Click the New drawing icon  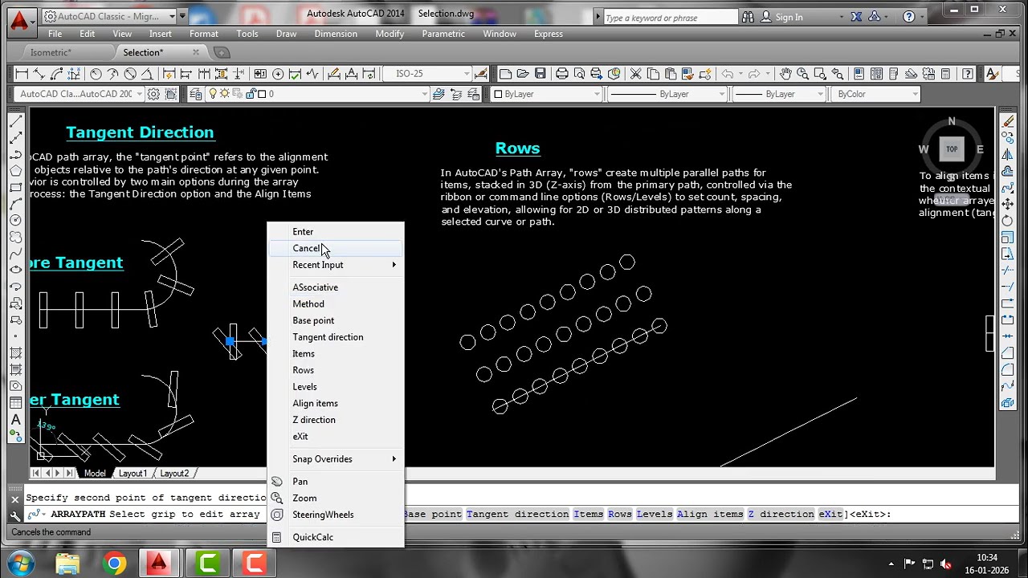[505, 74]
